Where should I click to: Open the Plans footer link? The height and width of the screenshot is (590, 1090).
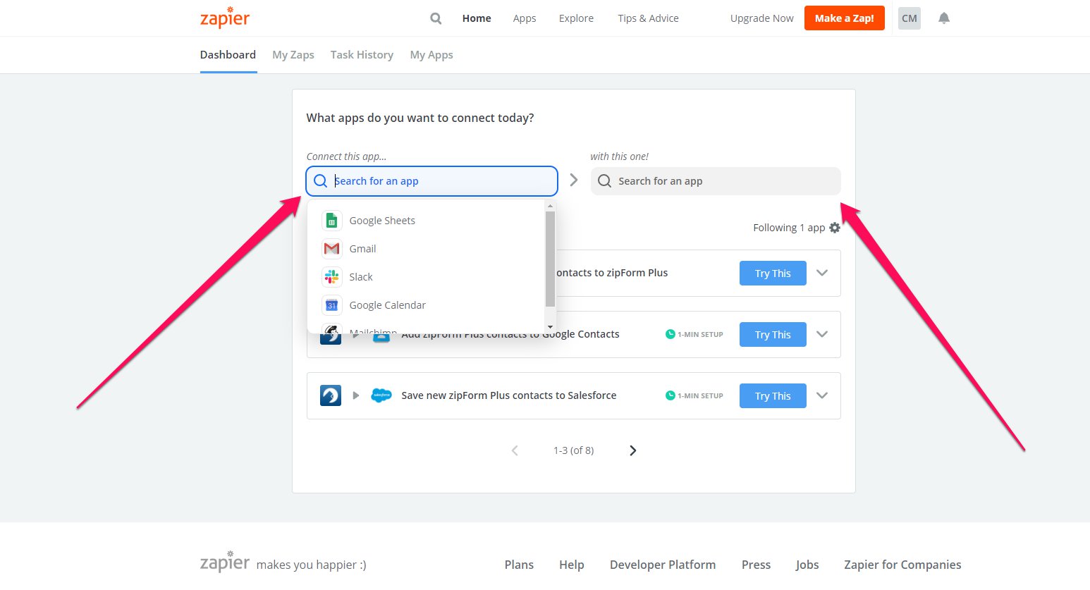pyautogui.click(x=519, y=565)
